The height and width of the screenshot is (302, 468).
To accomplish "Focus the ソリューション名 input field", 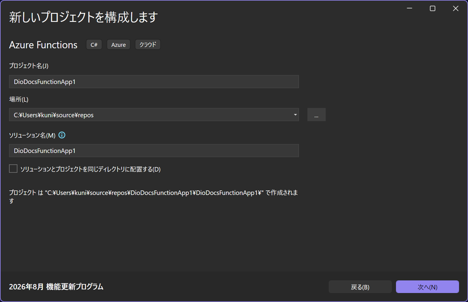I will point(154,151).
